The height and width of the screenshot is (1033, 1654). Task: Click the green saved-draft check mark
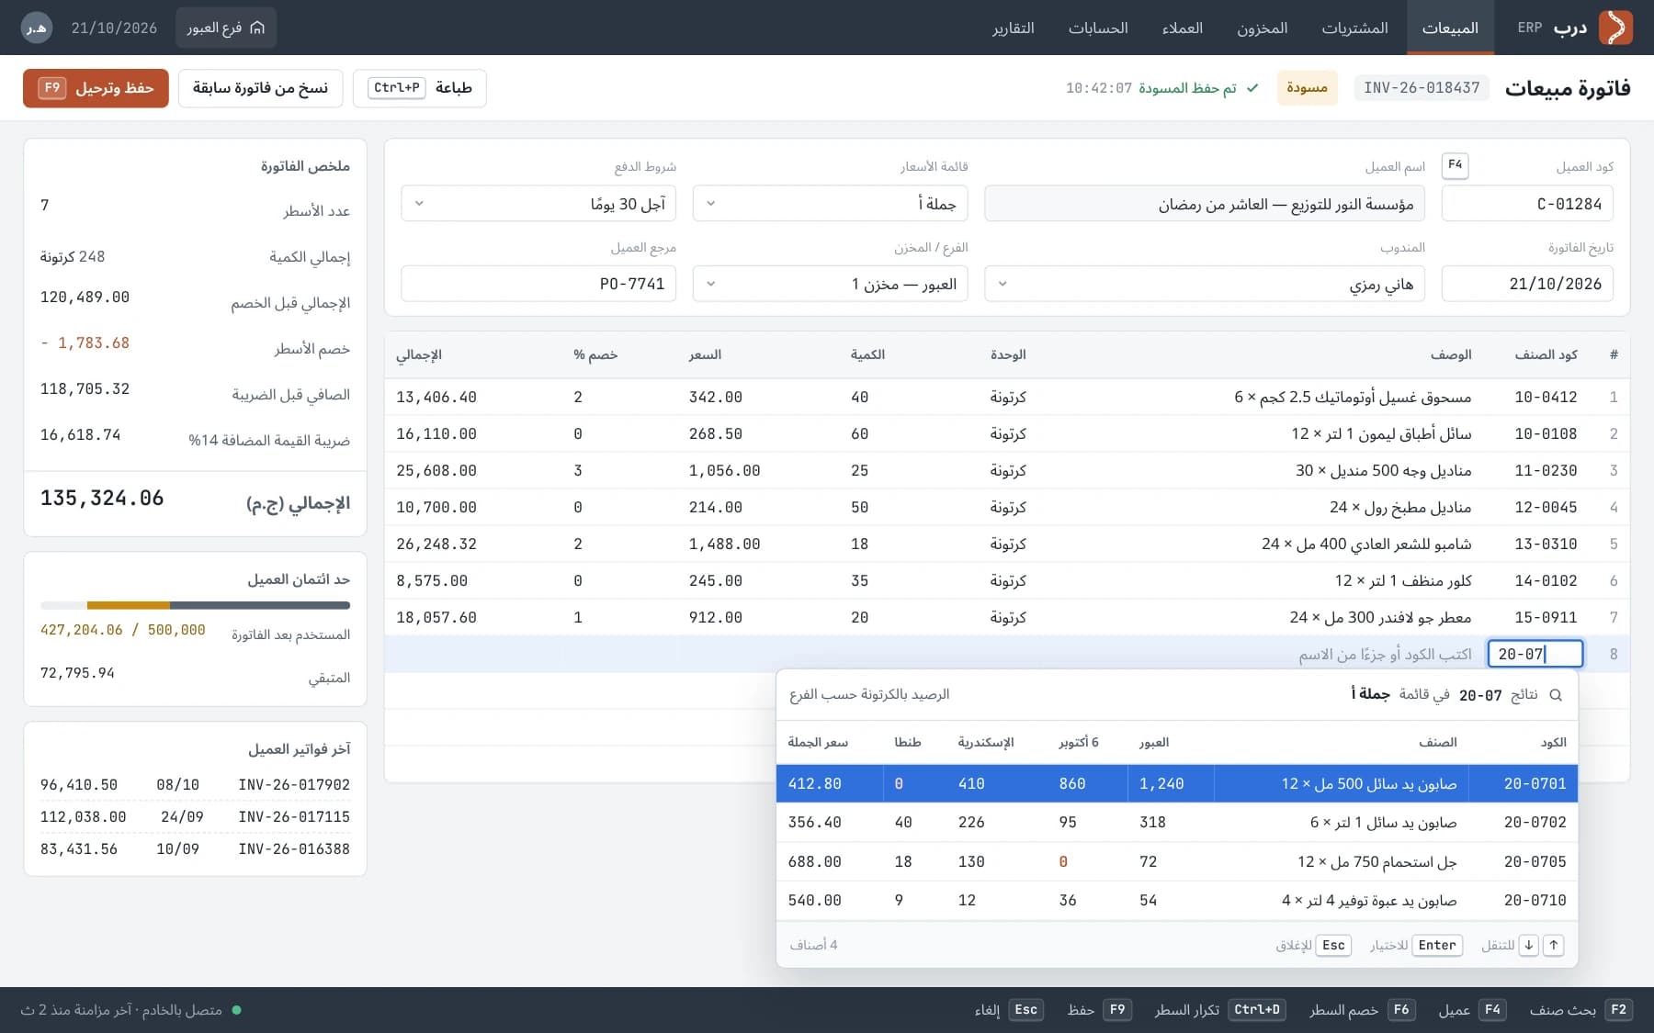(1252, 88)
